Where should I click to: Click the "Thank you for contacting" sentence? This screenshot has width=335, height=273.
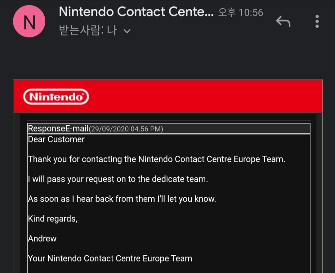click(x=156, y=159)
